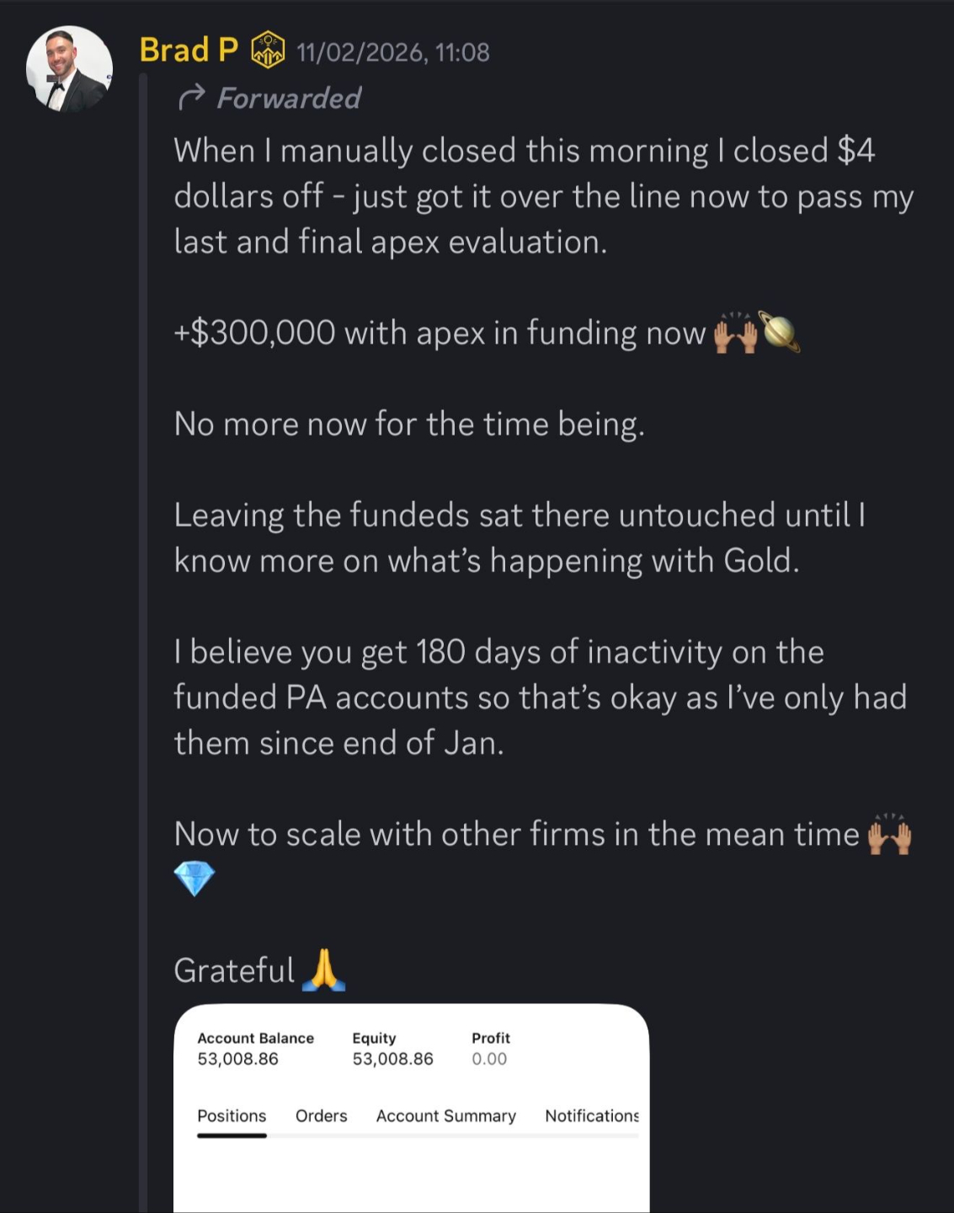Select the Positions tab
The width and height of the screenshot is (954, 1213).
[232, 1115]
